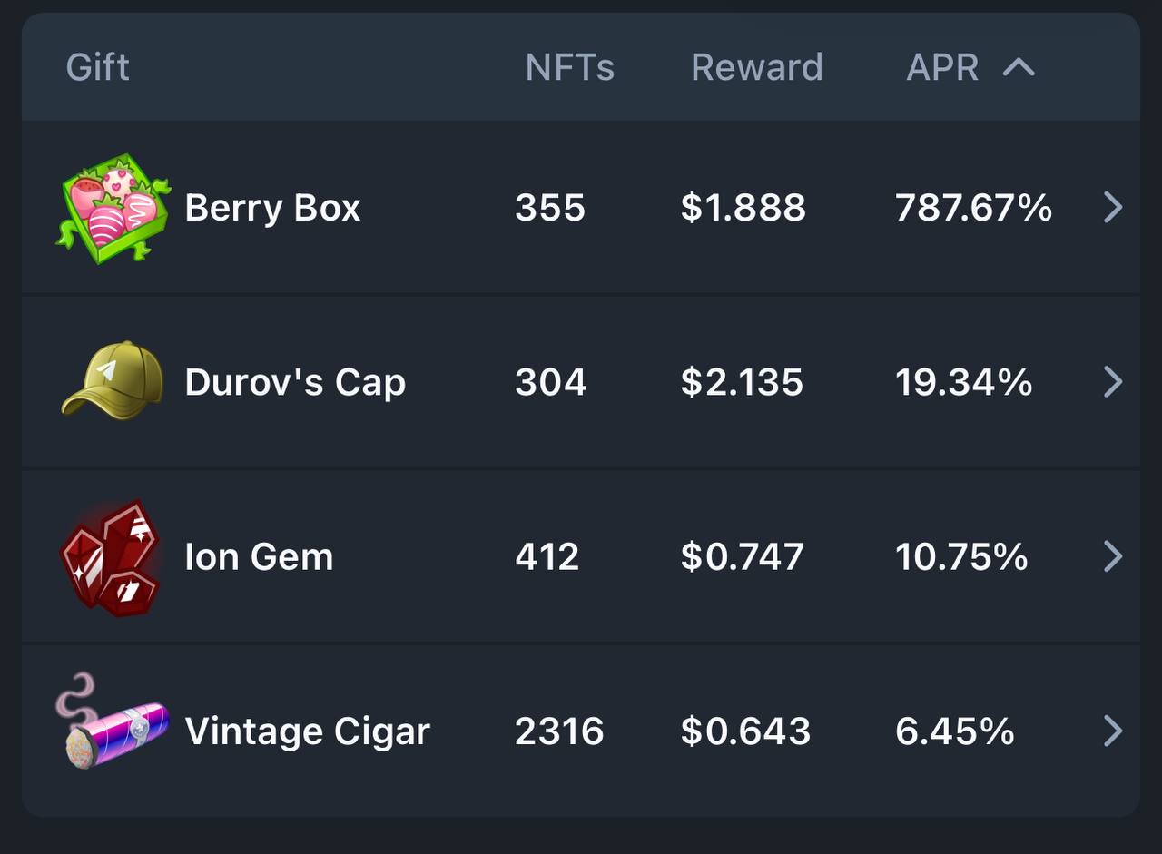Open the Berry Box gift name
Screen dimensions: 1162x854
pyautogui.click(x=272, y=208)
